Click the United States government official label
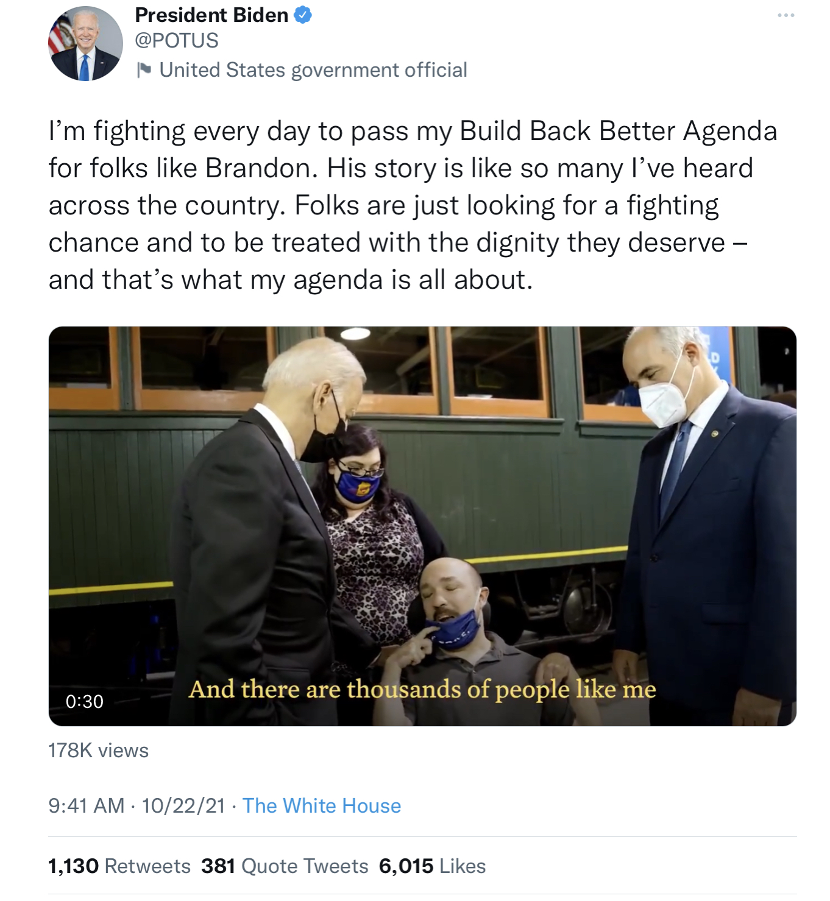 click(313, 70)
